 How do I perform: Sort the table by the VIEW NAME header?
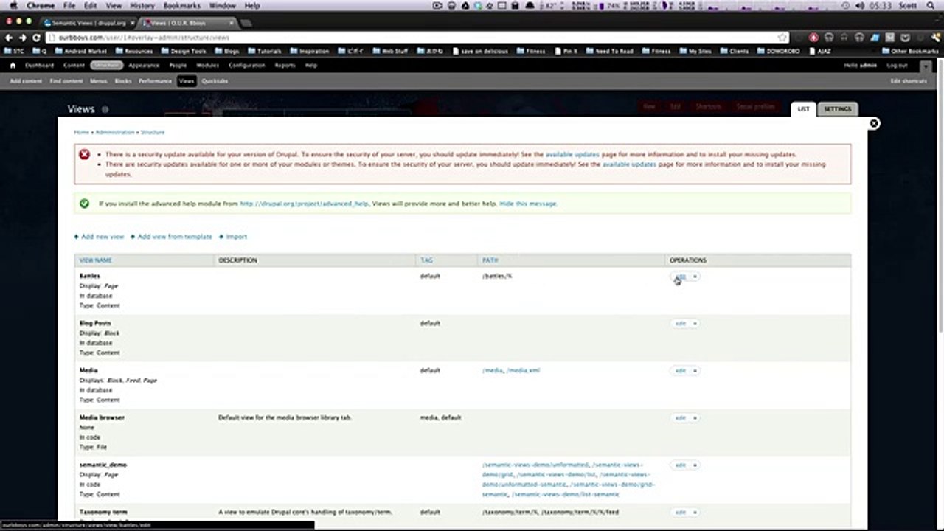tap(96, 260)
